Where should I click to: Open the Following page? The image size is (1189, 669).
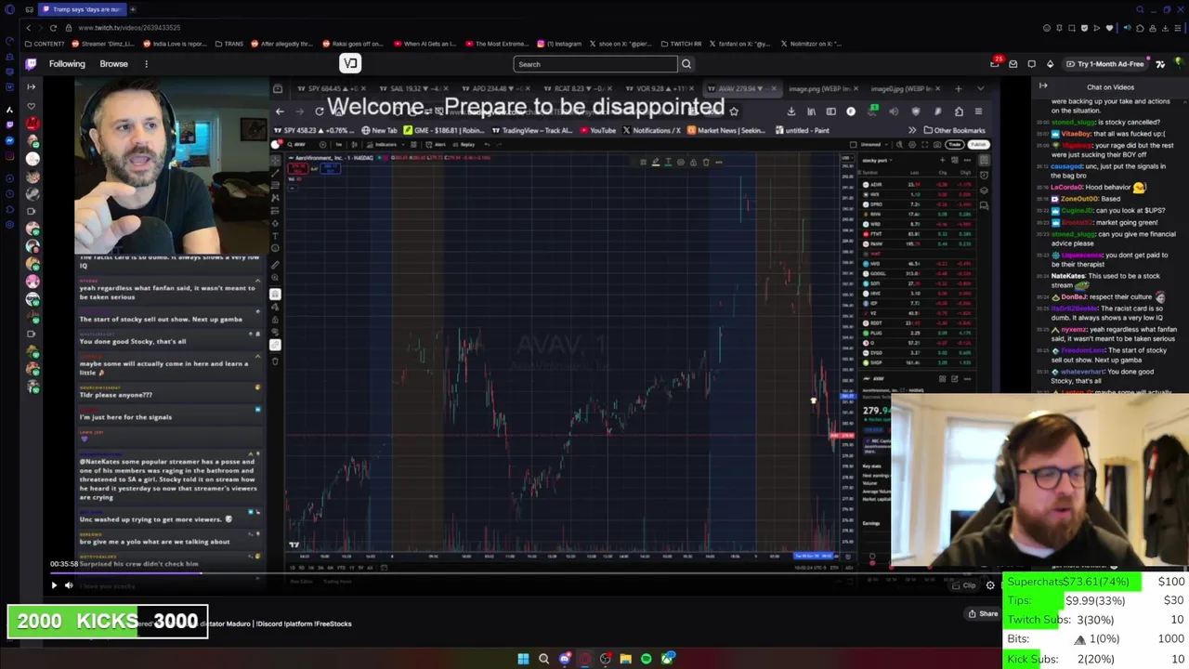click(67, 64)
